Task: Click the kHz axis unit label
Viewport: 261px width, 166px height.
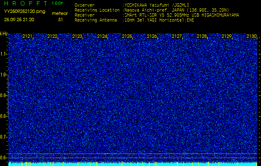Action: 4,34
